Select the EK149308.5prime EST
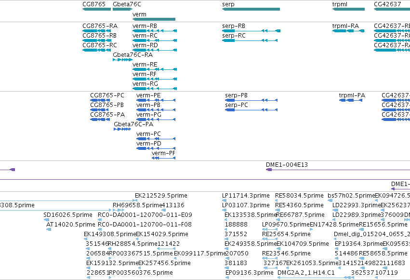The width and height of the screenshot is (410, 280). [x=85, y=239]
